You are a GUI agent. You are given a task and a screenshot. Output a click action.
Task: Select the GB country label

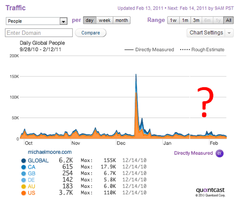click(x=32, y=174)
